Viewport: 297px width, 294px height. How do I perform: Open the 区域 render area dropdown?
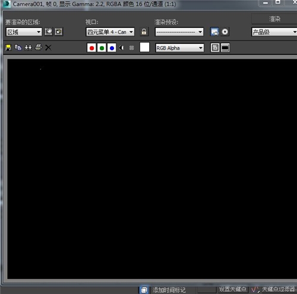(24, 32)
